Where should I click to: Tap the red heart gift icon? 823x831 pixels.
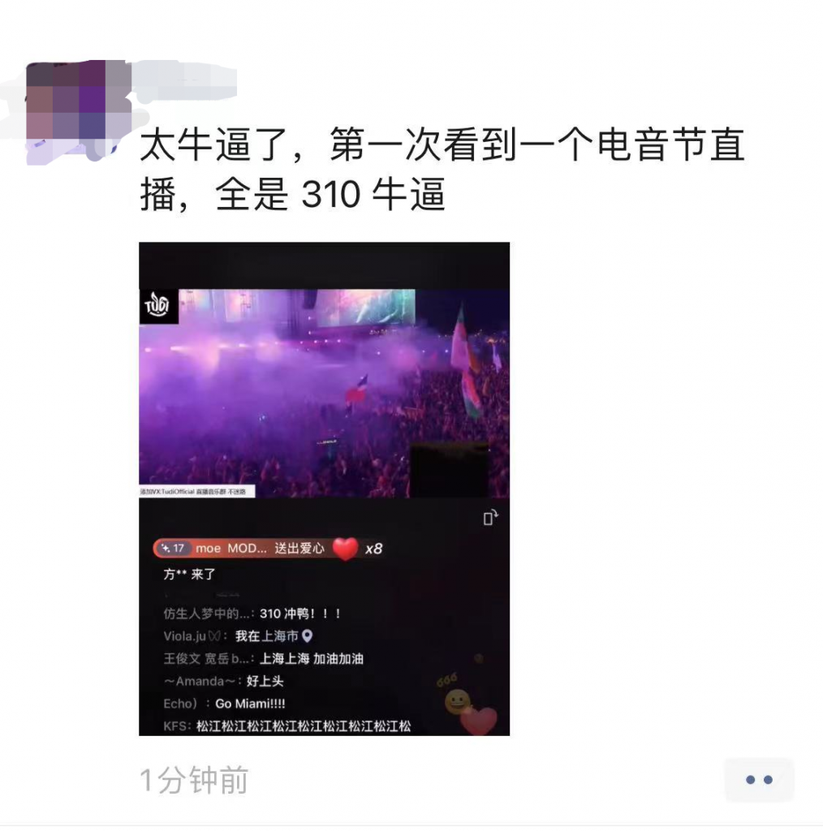pos(345,549)
